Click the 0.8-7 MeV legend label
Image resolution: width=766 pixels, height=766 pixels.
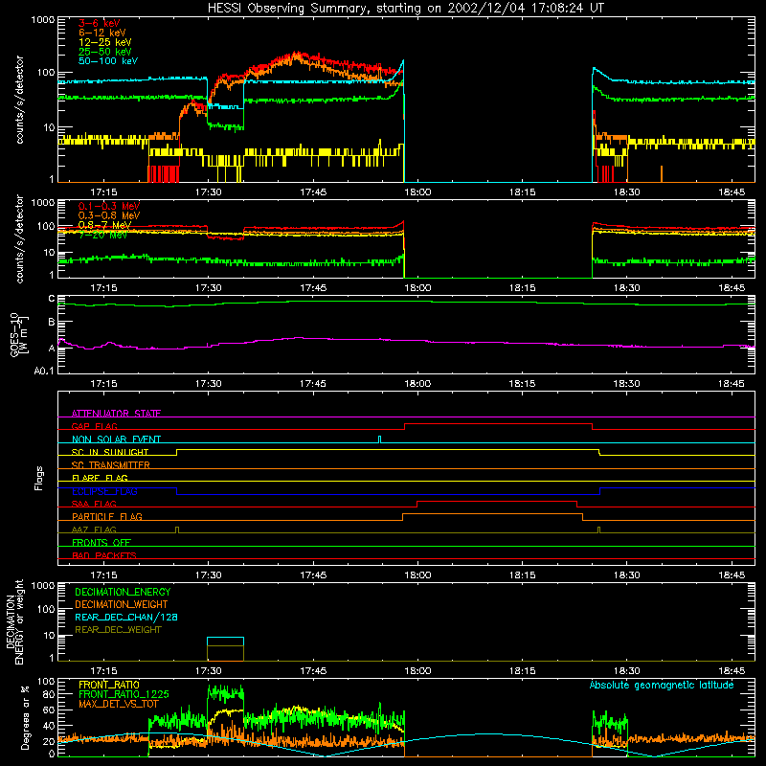104,225
